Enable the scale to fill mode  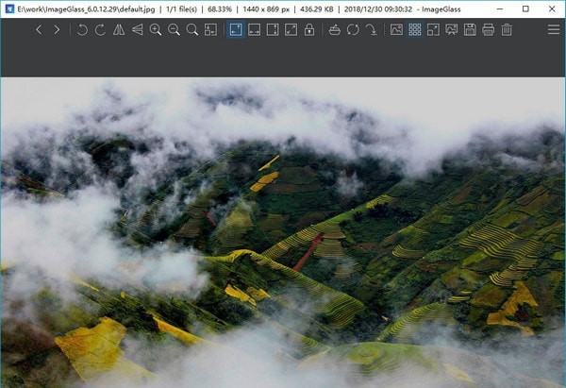[291, 30]
